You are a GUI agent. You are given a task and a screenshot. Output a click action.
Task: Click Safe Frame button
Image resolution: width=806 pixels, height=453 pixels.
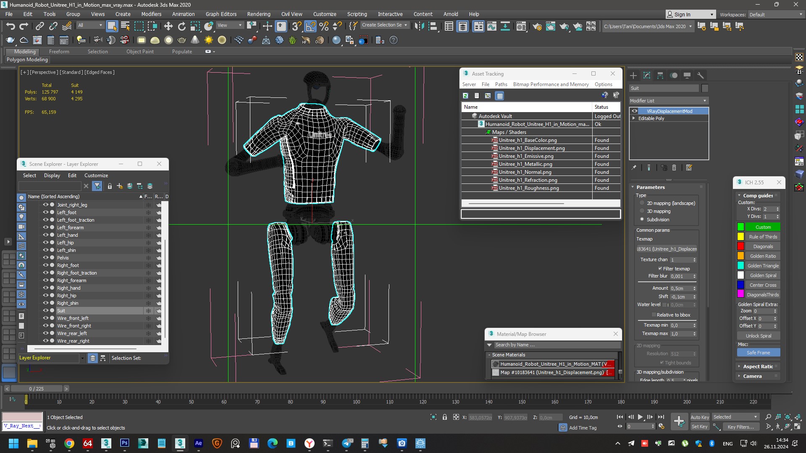pyautogui.click(x=758, y=353)
